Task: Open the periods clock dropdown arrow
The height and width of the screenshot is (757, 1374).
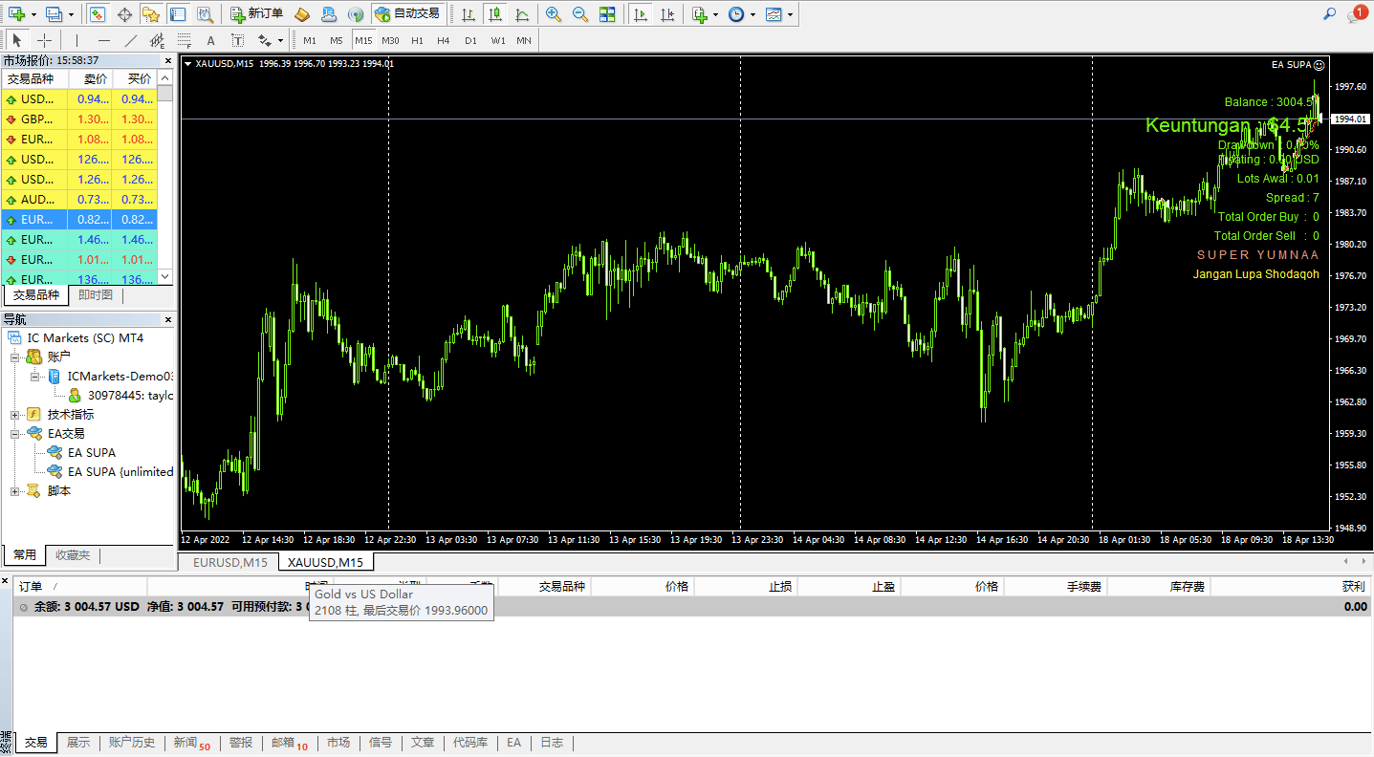Action: click(x=752, y=14)
